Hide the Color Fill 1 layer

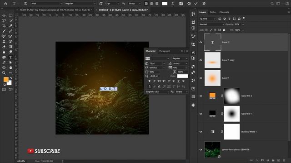click(201, 114)
